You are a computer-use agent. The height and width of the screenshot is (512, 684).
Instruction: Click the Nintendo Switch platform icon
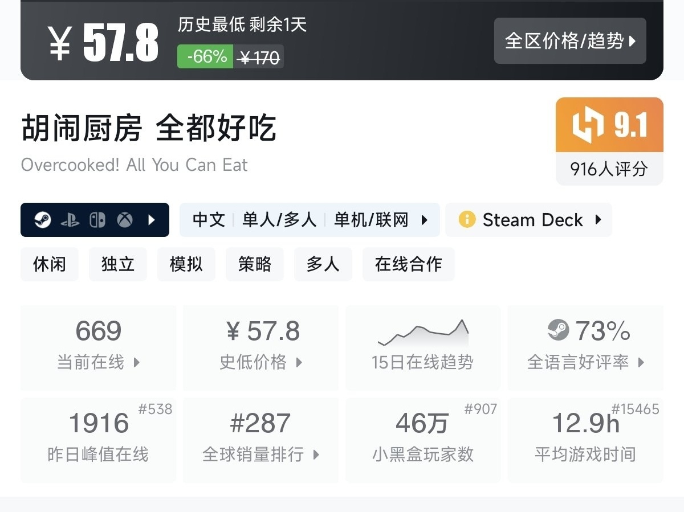pos(97,220)
